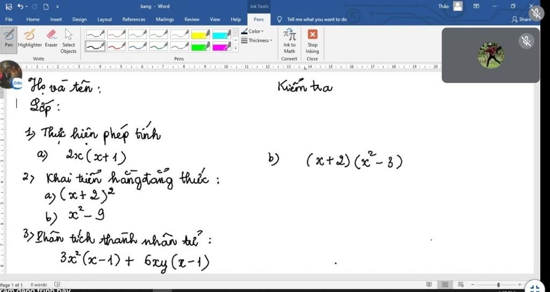Select the Eraser tool
550x292 pixels.
pos(51,38)
